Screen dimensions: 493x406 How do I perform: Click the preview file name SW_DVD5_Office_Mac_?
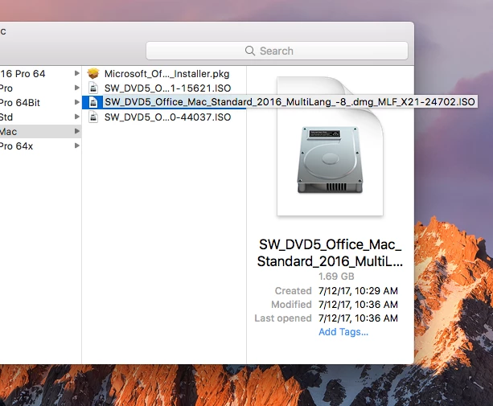(330, 244)
